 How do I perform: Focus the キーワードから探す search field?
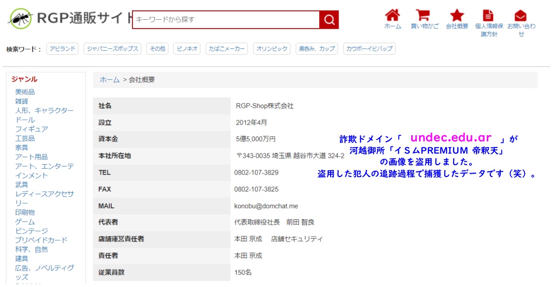226,19
